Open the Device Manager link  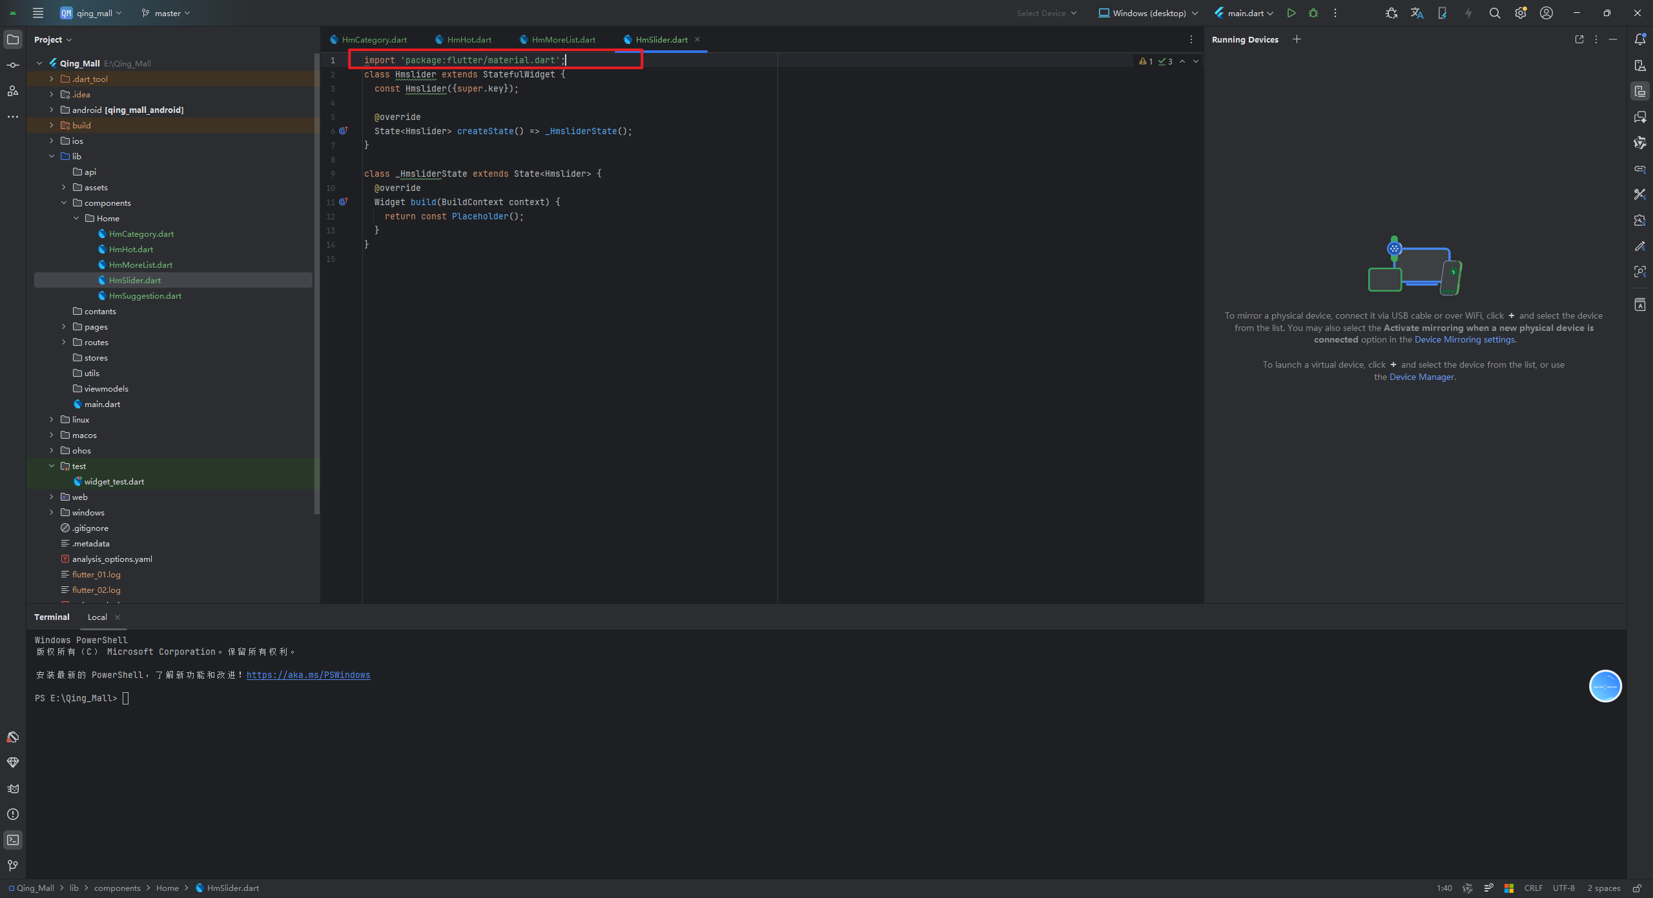point(1422,377)
